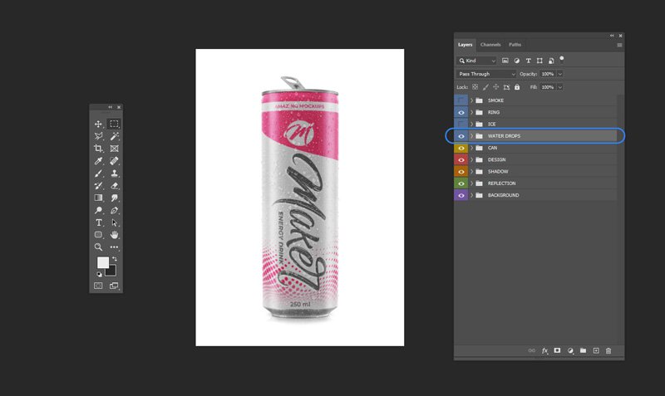Open the foreground color picker
Screen dimensions: 665x396
click(102, 262)
